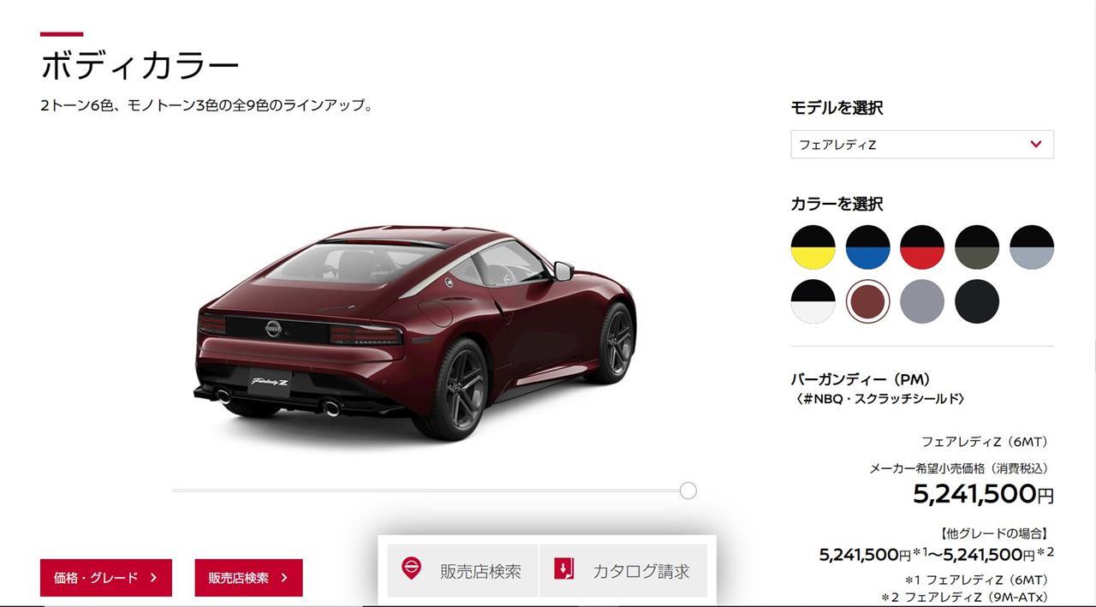
Task: Click the car rotation slider handle
Action: pyautogui.click(x=688, y=491)
